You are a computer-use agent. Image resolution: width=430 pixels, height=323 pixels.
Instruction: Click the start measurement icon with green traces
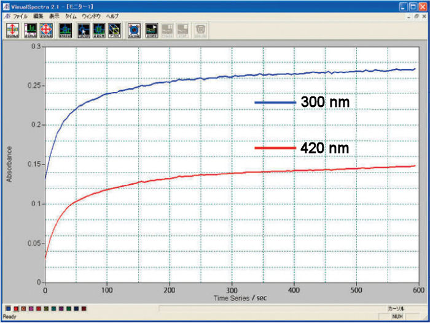pos(151,29)
